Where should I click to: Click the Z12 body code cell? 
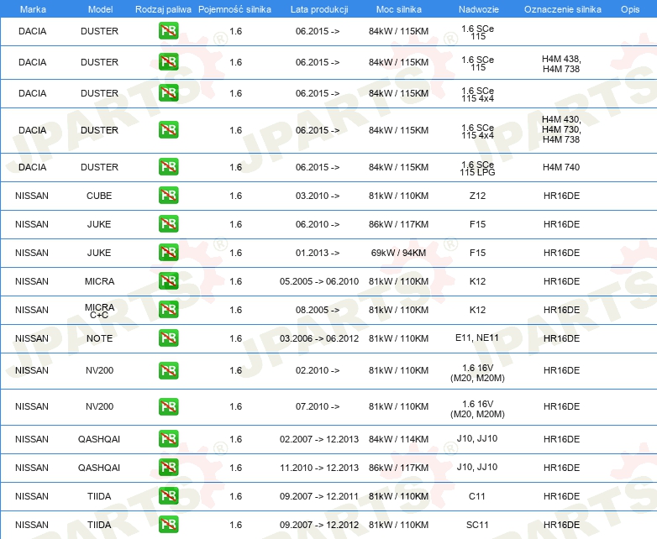[x=478, y=196]
